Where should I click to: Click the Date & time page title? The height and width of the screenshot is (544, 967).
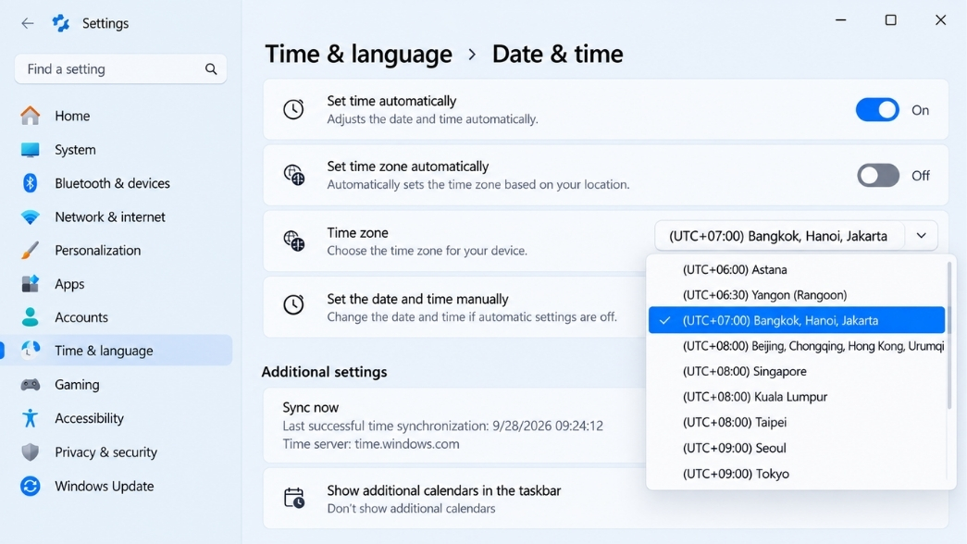point(557,55)
